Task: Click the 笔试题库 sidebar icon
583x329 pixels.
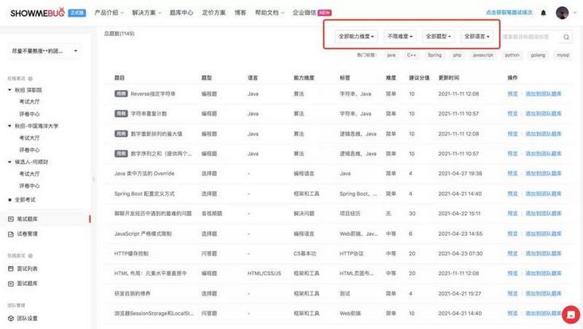Action: point(11,219)
